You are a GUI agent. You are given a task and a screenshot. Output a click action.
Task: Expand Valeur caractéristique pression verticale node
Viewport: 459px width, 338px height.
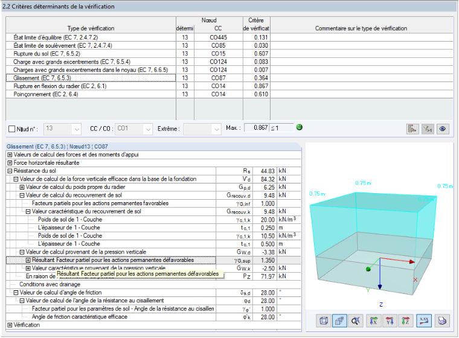tap(28, 269)
